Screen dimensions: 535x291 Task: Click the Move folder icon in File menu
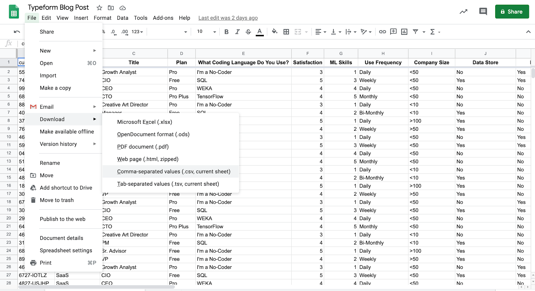[33, 175]
